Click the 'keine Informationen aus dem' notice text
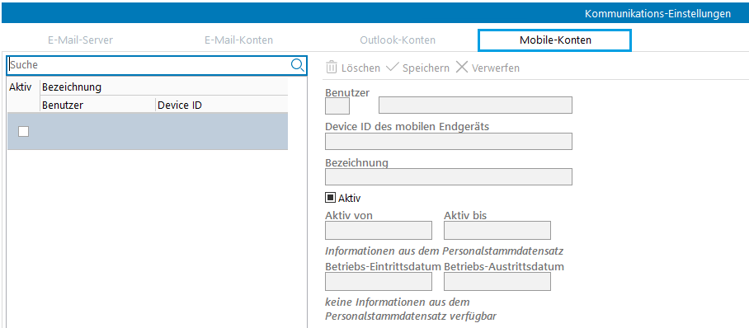This screenshot has height=328, width=749. pos(398,302)
